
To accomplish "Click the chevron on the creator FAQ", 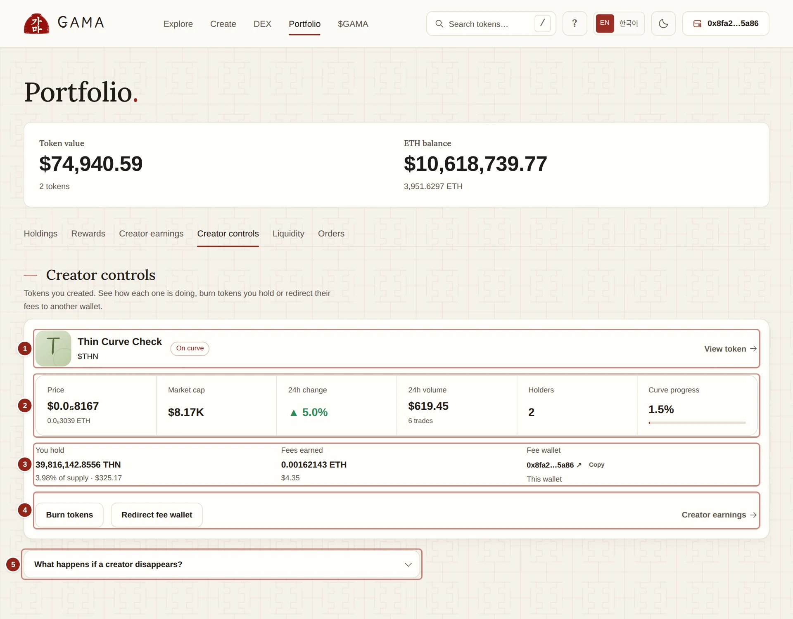I will coord(408,565).
